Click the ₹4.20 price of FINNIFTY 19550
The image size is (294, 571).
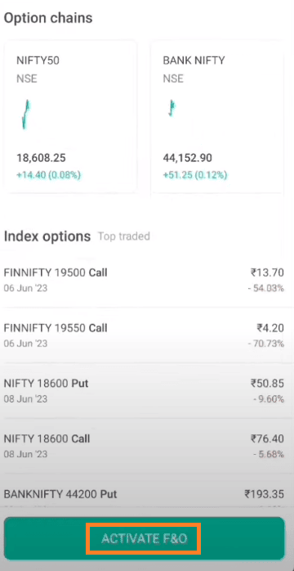pos(270,328)
